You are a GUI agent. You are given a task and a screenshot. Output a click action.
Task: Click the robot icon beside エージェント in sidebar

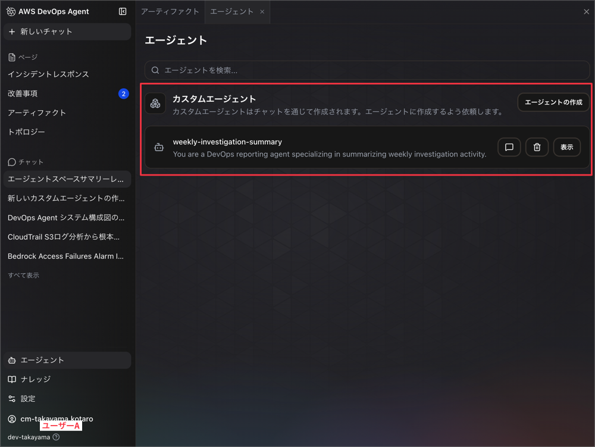coord(12,361)
